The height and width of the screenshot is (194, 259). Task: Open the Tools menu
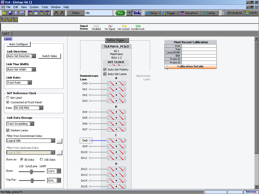point(45,7)
